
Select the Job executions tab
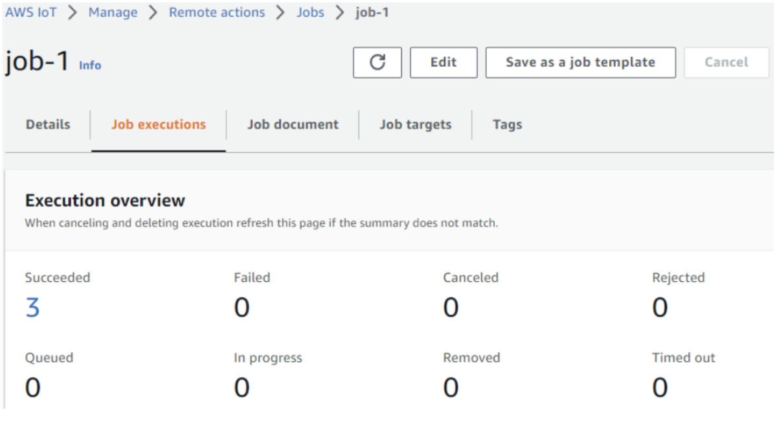coord(159,124)
